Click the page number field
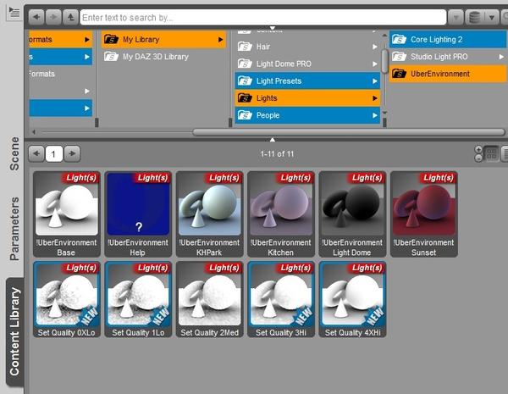The image size is (508, 394). coord(54,153)
